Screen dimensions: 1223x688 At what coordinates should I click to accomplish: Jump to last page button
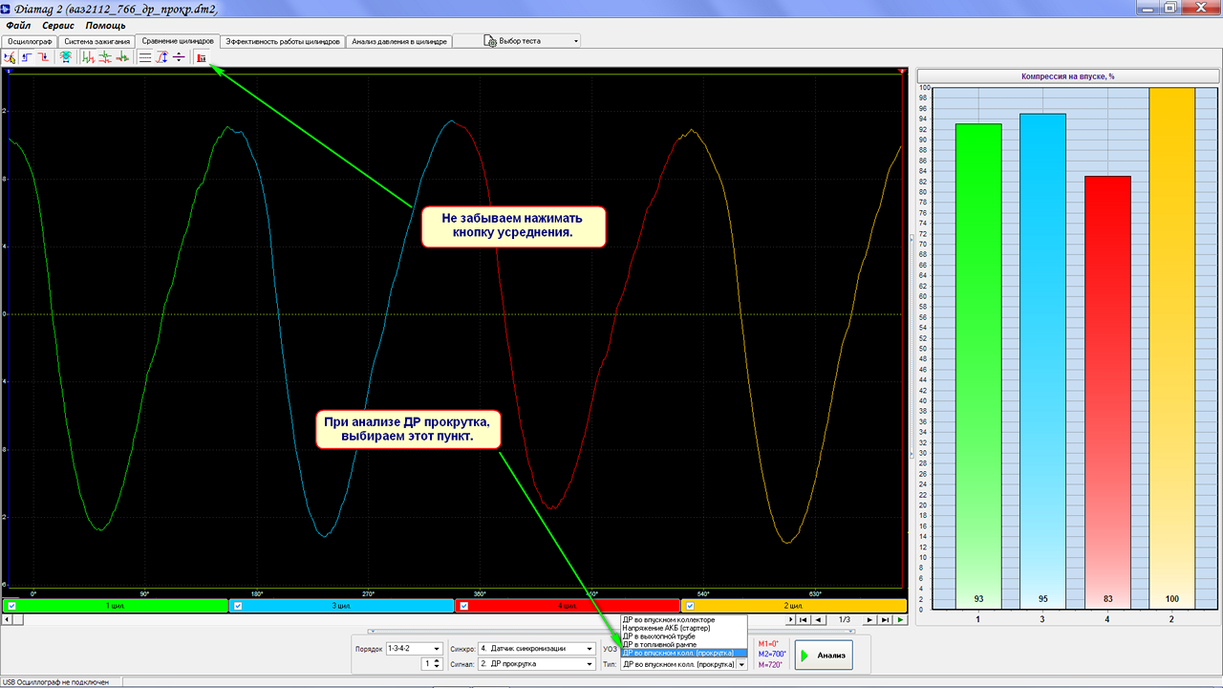886,620
